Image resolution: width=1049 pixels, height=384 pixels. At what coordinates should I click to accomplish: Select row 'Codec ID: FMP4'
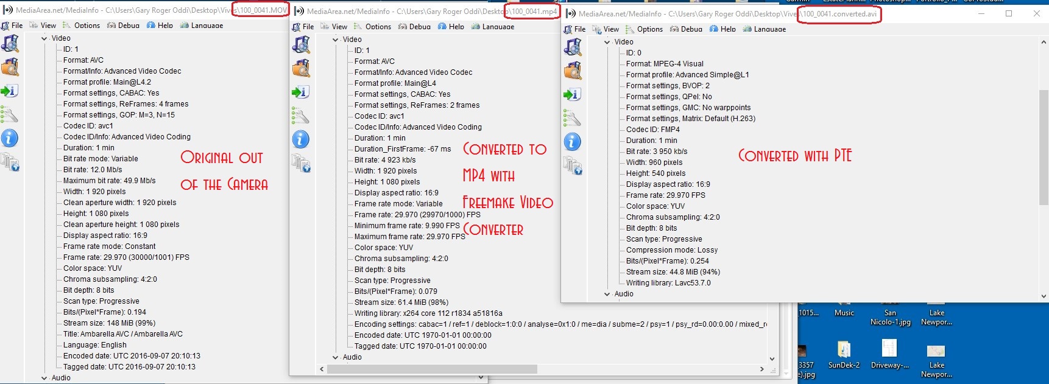653,130
